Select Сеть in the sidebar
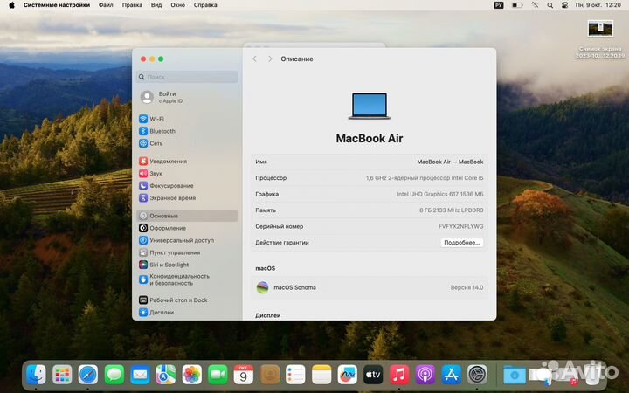629x393 pixels. click(151, 143)
